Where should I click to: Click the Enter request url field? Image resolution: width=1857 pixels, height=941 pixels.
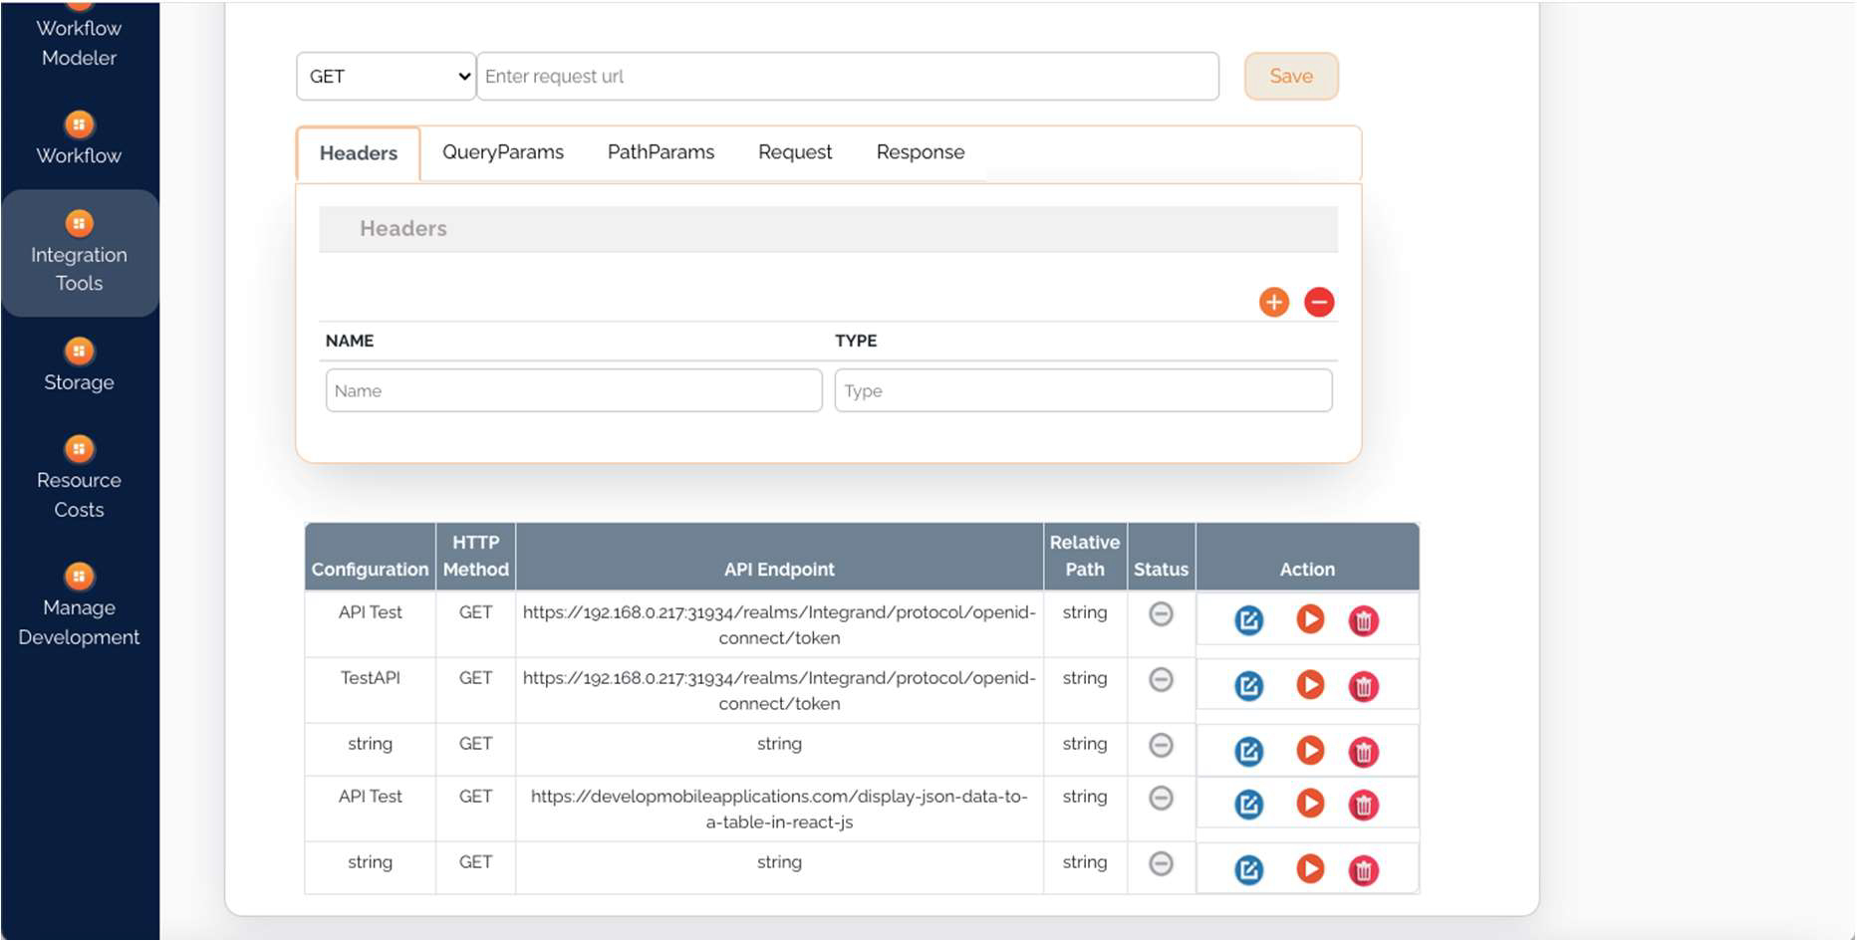coord(847,77)
